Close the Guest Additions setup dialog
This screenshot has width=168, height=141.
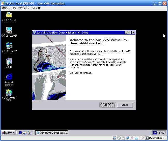[133, 32]
